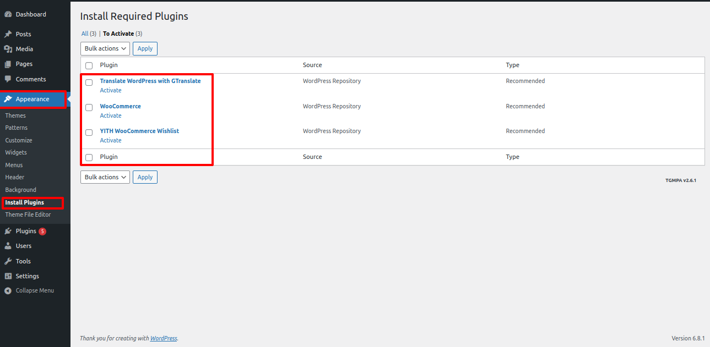Screen dimensions: 710x347
Task: Click Activate under WooCommerce
Action: click(111, 115)
